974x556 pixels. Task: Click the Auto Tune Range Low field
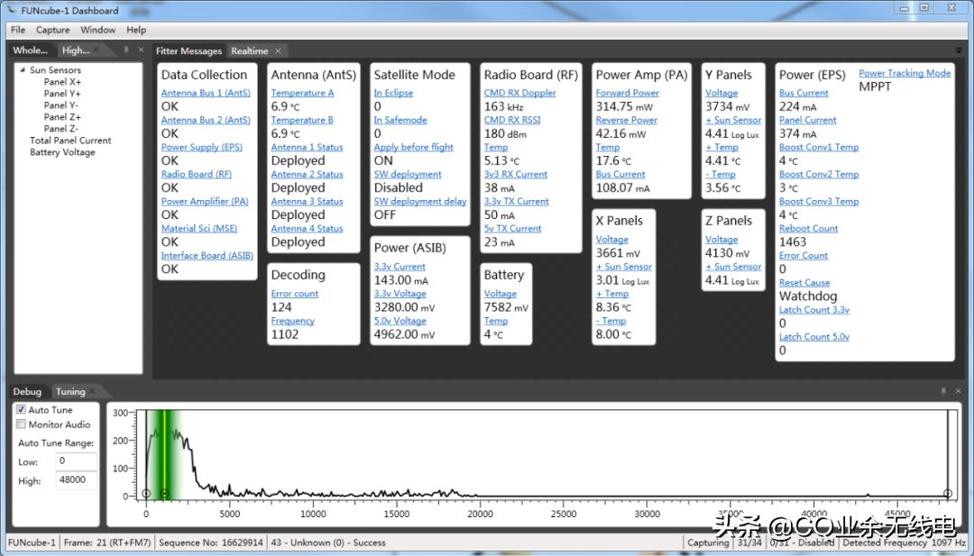tap(77, 461)
